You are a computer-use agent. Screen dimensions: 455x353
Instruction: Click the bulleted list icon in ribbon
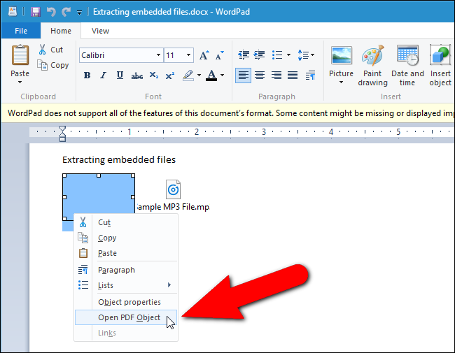point(277,55)
